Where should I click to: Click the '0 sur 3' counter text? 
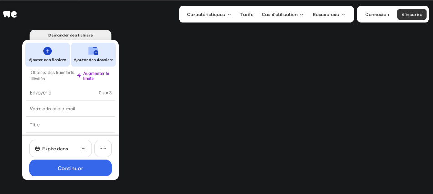pyautogui.click(x=105, y=93)
